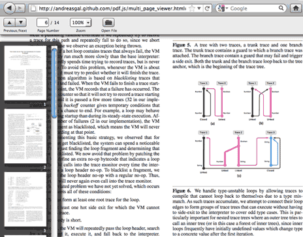Screen dimensions: 303x237
Task: Click the browser forward arrow button
Action: 20,8
